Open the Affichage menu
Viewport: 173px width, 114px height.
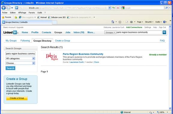tap(22, 13)
